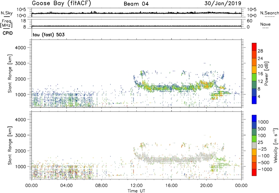Click the Nave axis '60' tick
Screen dimensions: 279x193
tap(250, 21)
